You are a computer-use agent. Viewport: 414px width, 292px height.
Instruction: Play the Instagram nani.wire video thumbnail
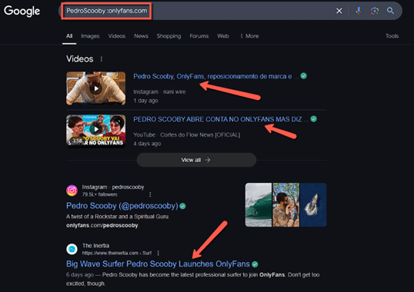click(x=96, y=88)
